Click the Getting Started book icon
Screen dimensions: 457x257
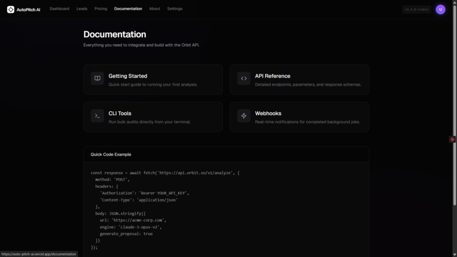pyautogui.click(x=98, y=78)
